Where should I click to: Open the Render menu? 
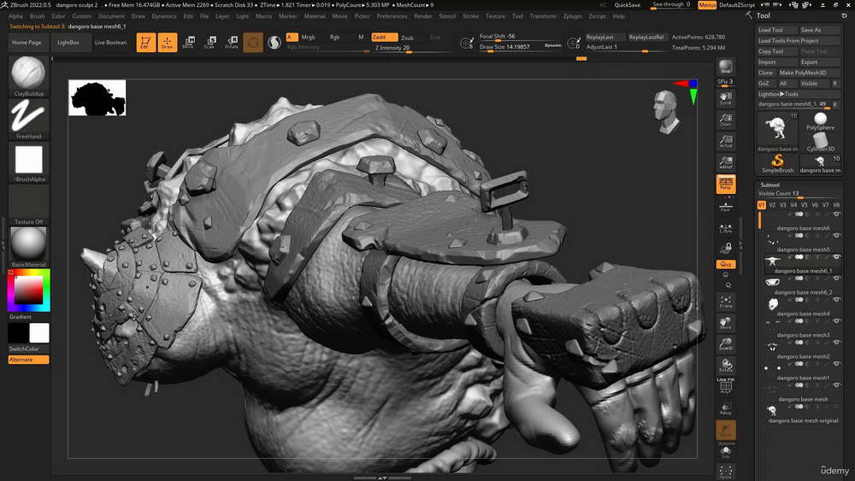tap(422, 16)
